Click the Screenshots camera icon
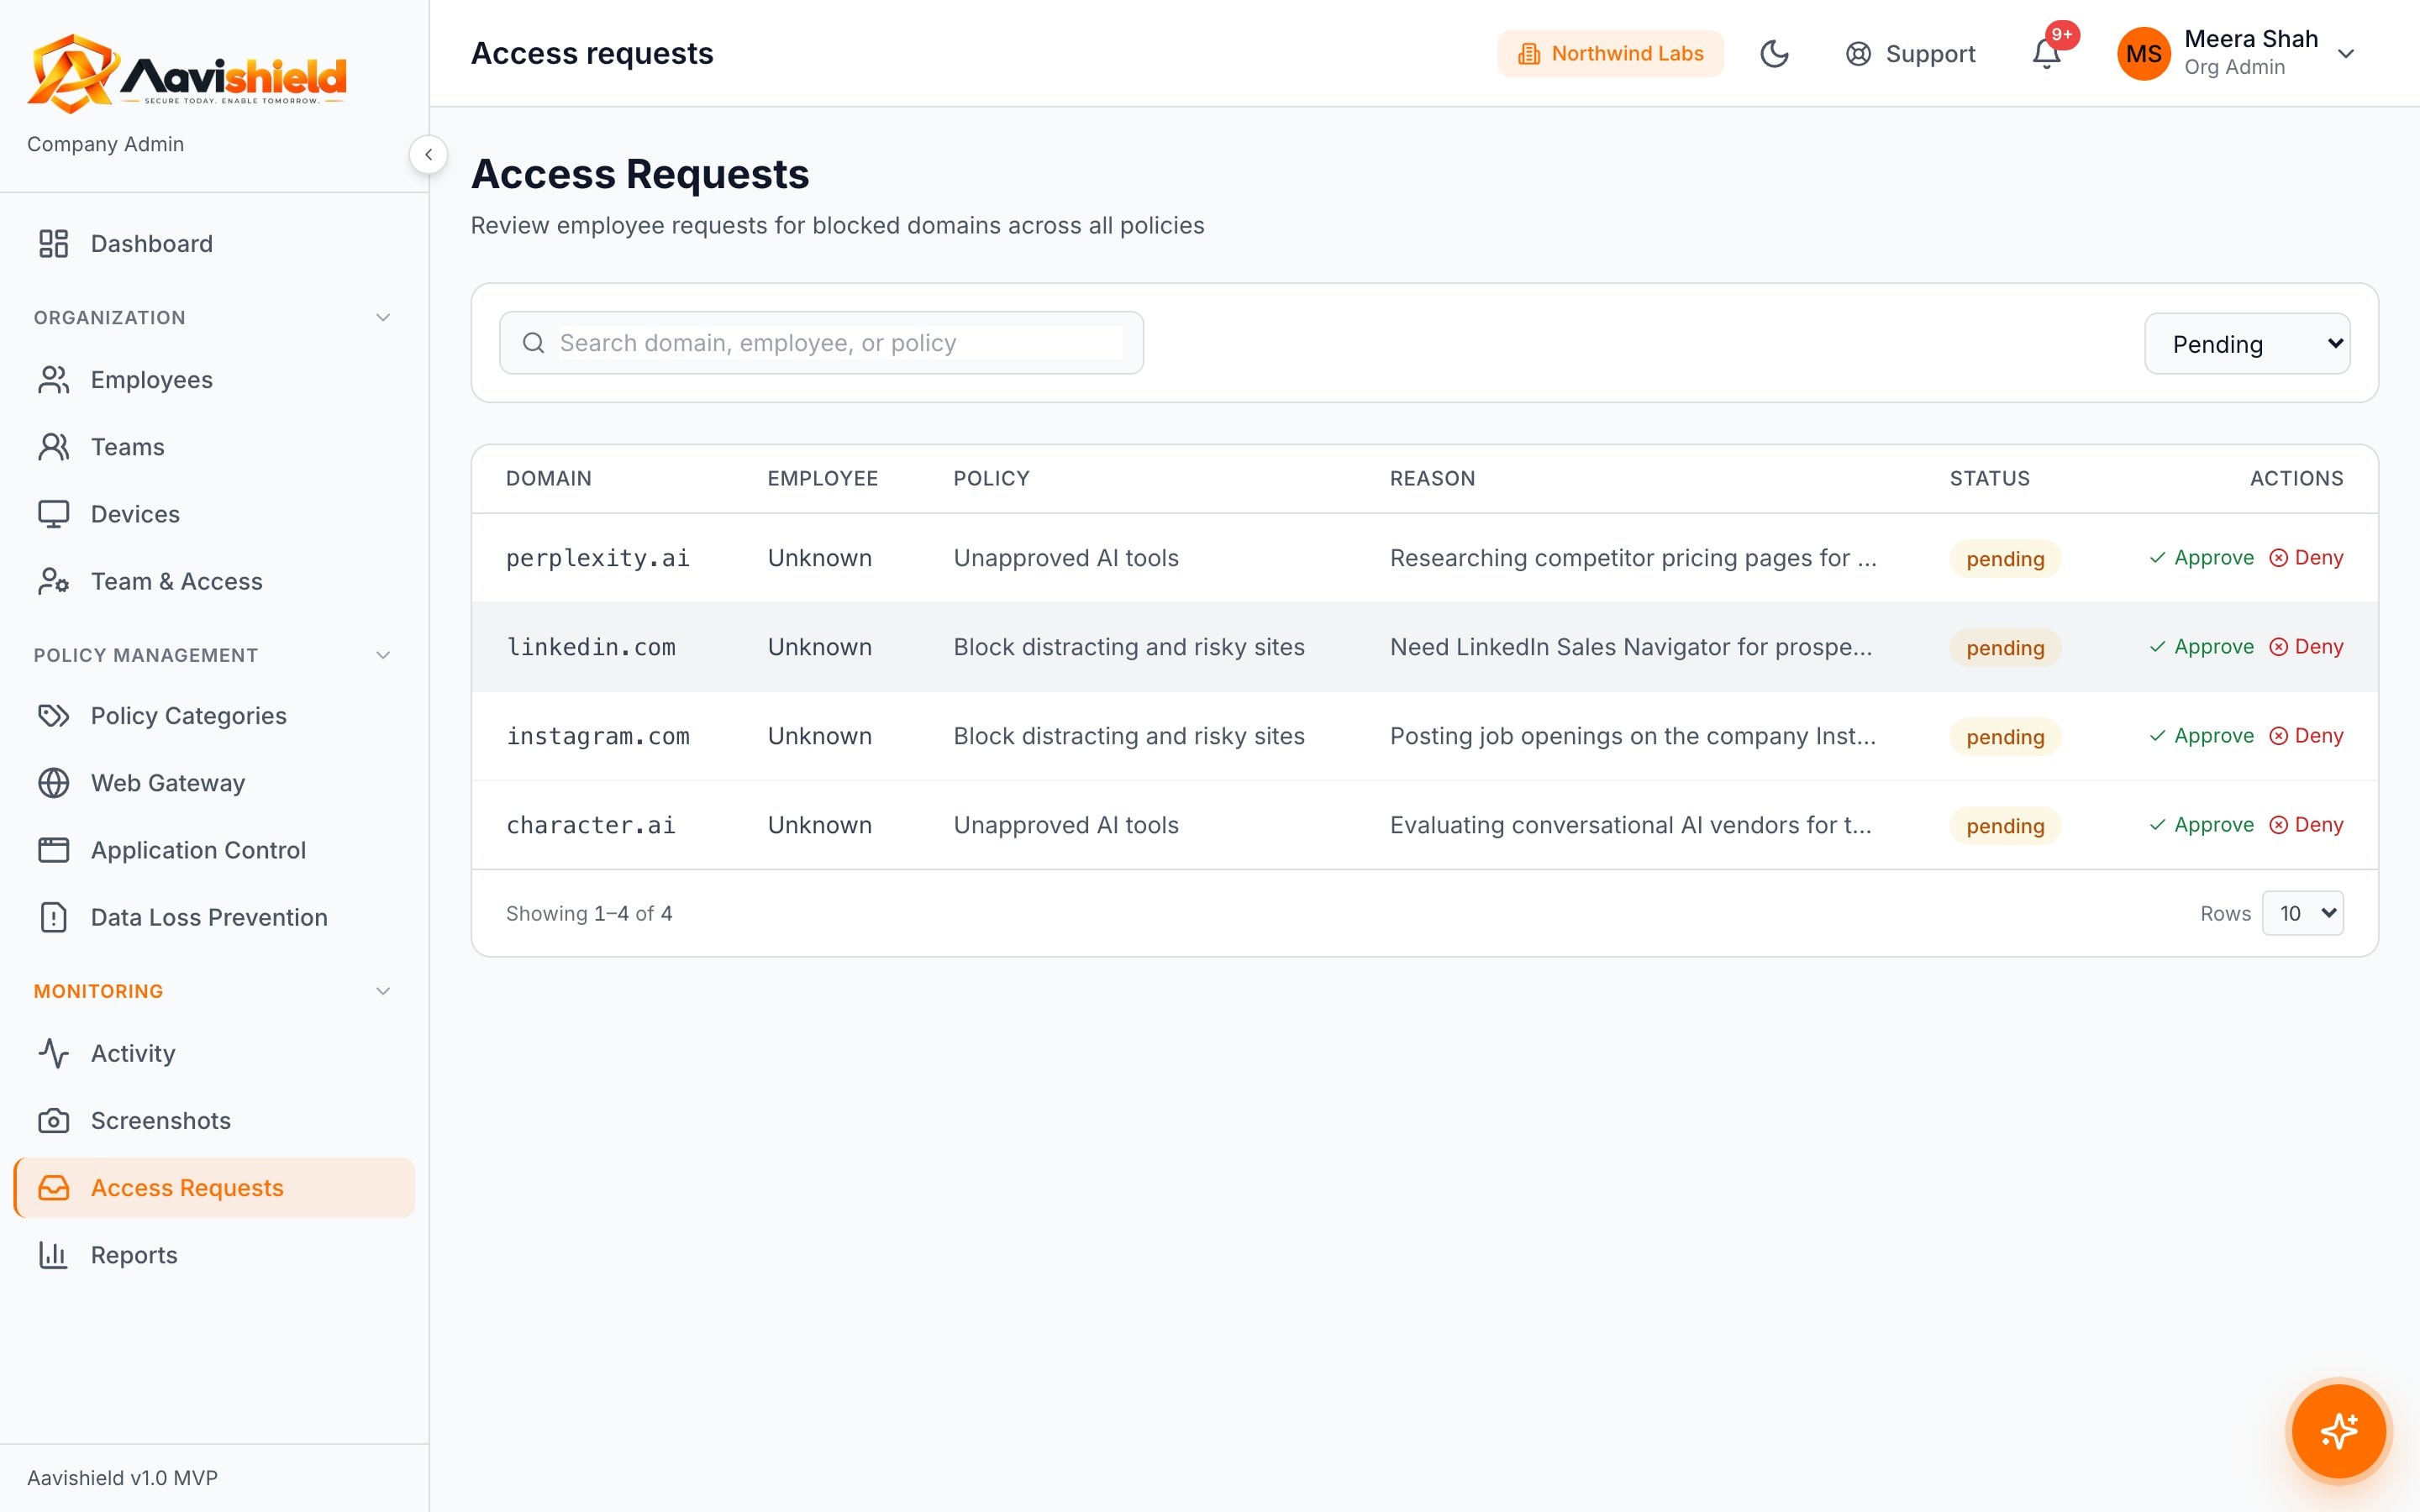Viewport: 2420px width, 1512px height. click(x=54, y=1120)
